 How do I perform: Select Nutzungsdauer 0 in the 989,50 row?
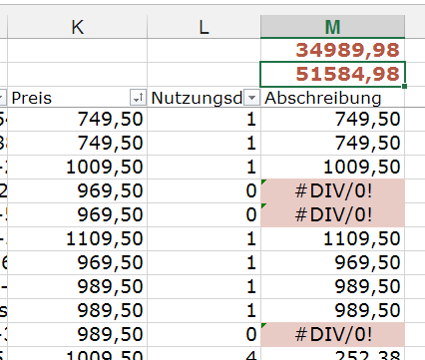(x=204, y=334)
